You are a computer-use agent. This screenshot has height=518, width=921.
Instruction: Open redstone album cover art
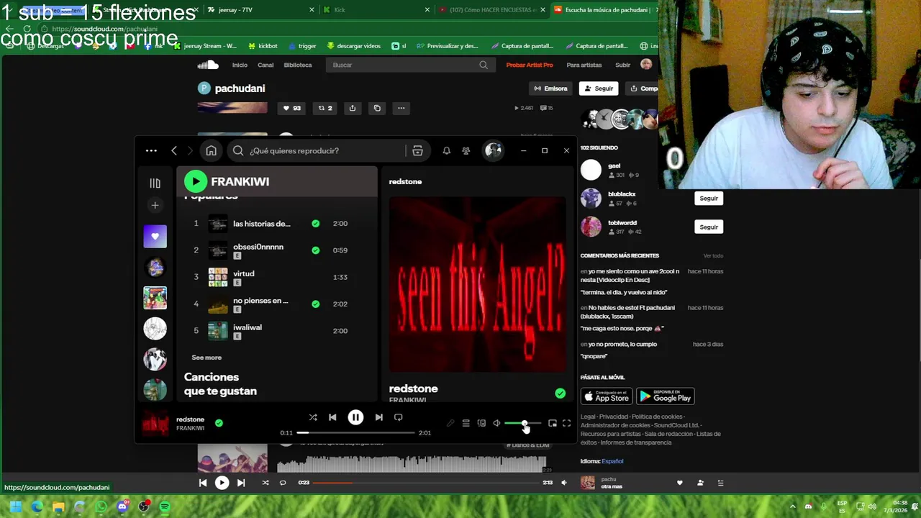(478, 284)
